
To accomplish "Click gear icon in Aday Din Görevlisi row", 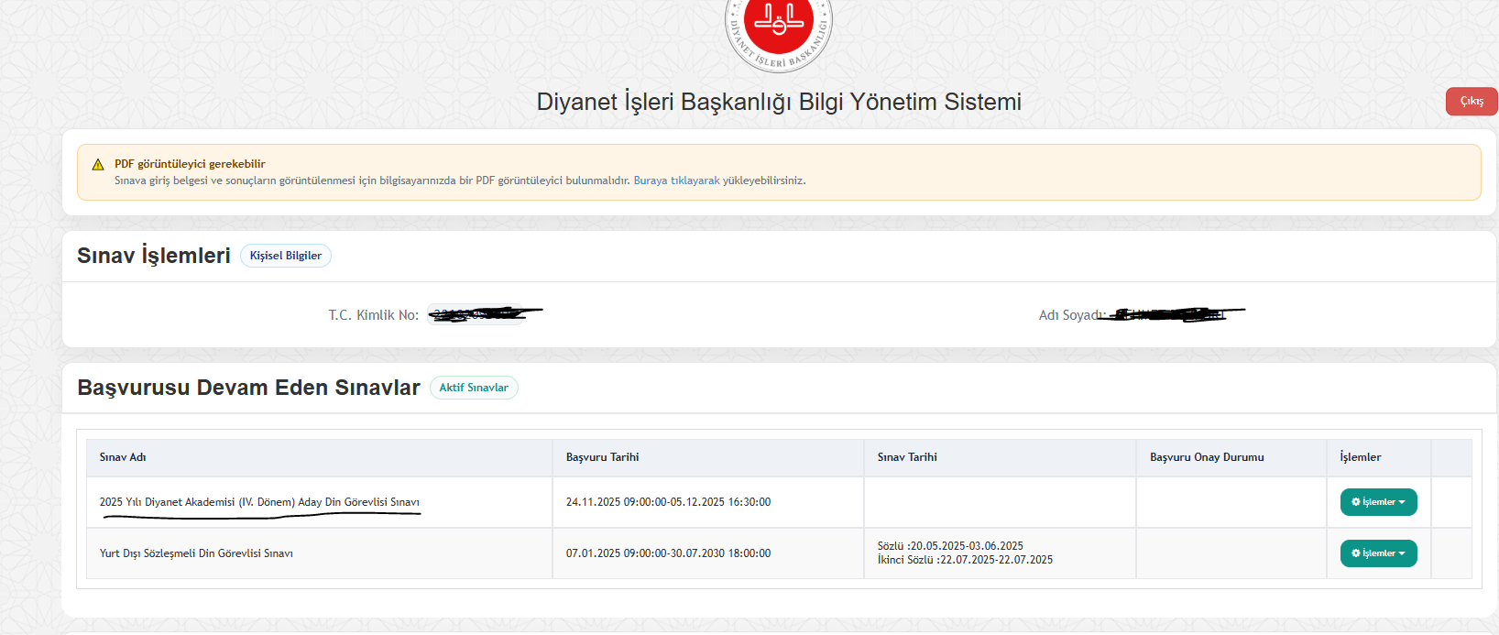I will [1356, 502].
